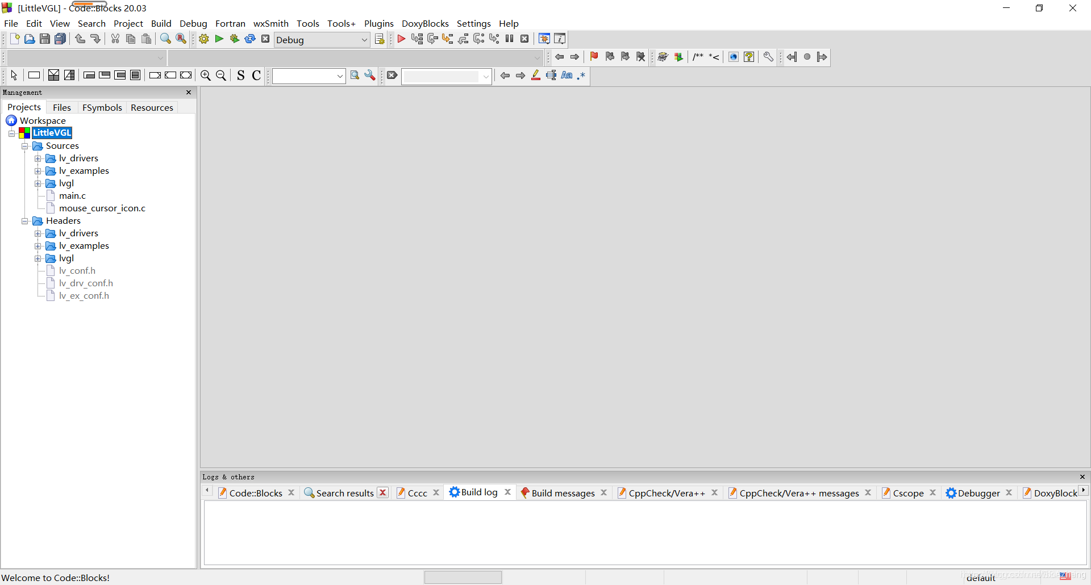Close the Search results log tab
Image resolution: width=1091 pixels, height=585 pixels.
pyautogui.click(x=383, y=492)
